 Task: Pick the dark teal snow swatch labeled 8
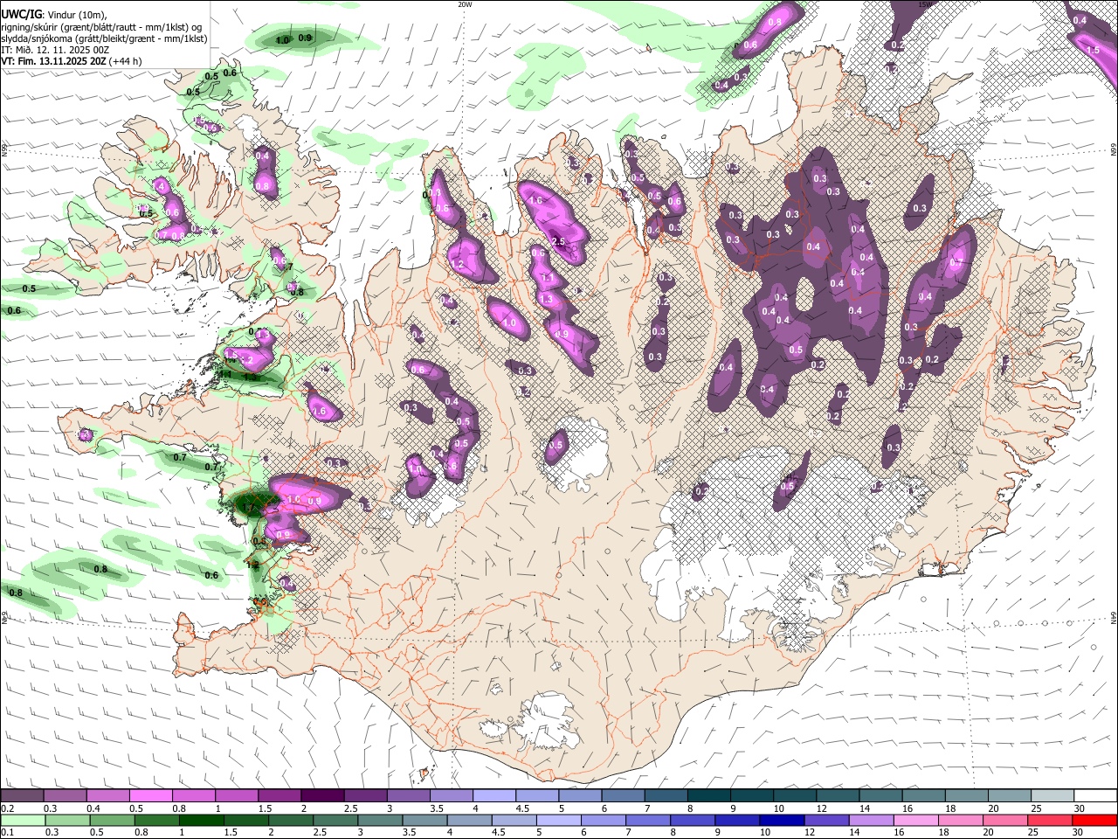pyautogui.click(x=708, y=795)
